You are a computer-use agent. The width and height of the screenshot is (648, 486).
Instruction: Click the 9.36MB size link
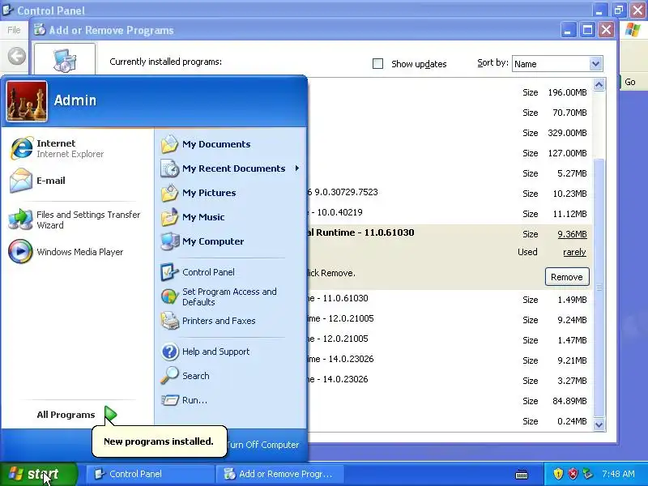tap(572, 234)
